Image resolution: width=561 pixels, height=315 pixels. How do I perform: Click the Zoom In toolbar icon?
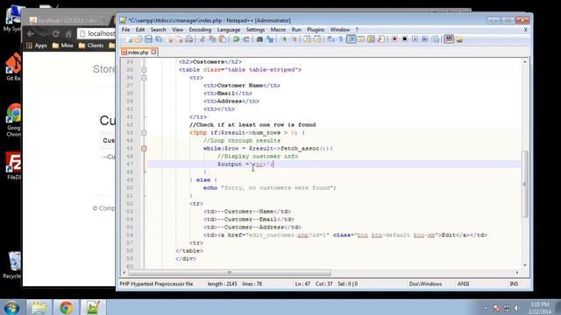[284, 39]
